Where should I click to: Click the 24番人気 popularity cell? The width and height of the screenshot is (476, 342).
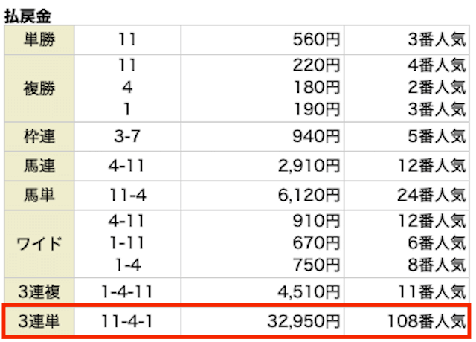pos(431,194)
